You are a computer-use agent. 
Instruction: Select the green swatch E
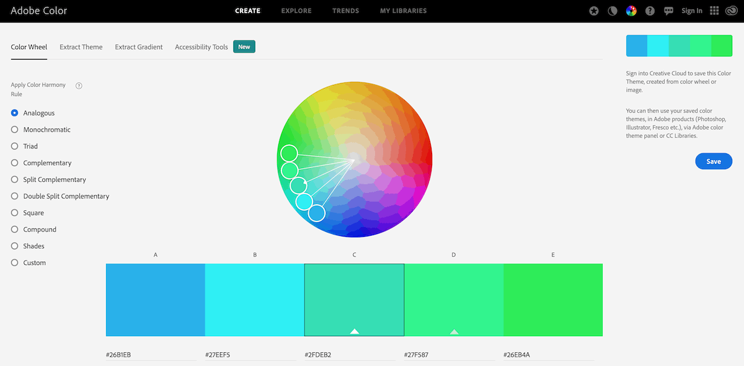point(553,300)
